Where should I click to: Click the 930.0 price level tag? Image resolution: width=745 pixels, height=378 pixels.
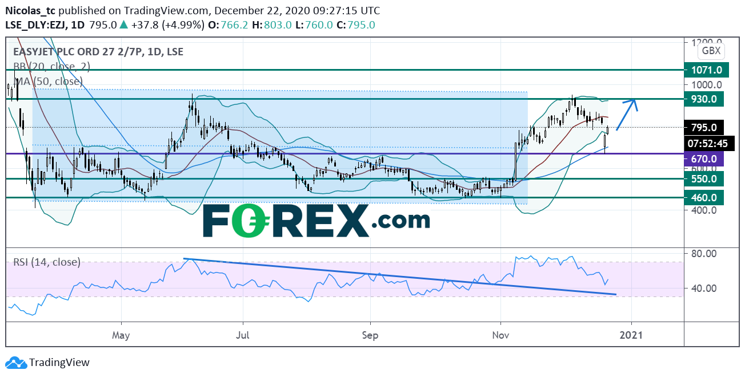[704, 99]
